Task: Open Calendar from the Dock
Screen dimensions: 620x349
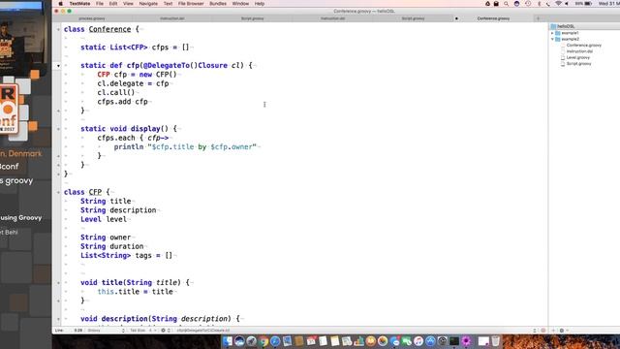Action: [x=311, y=341]
